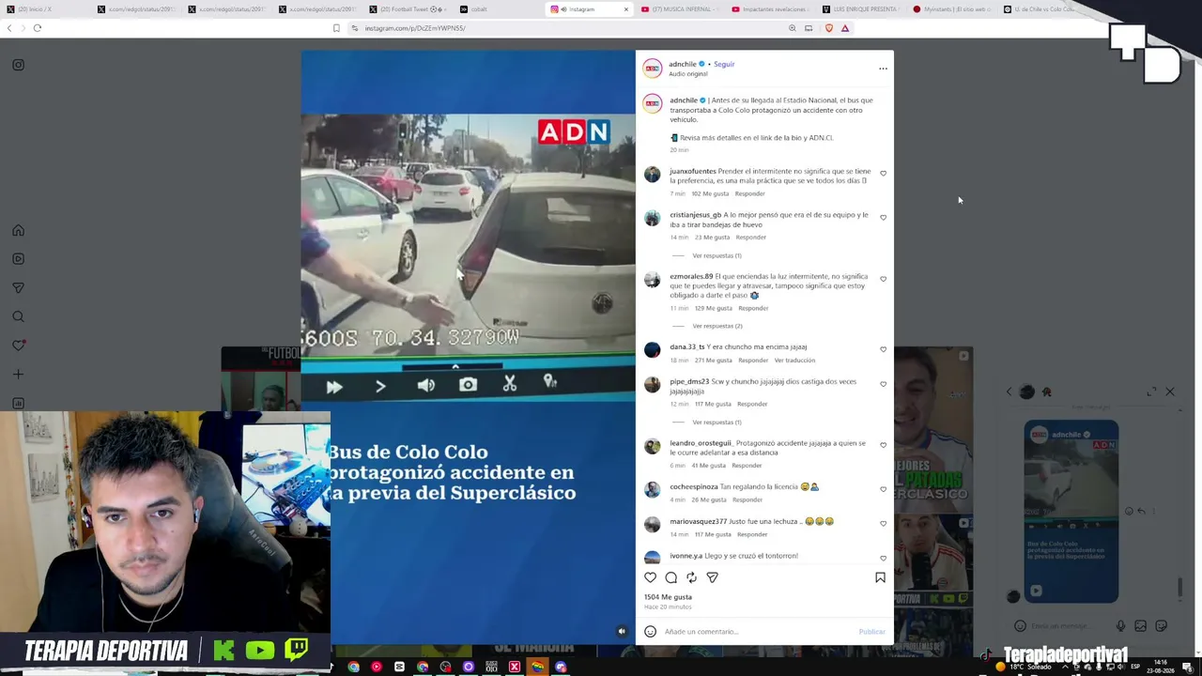The image size is (1202, 676).
Task: Open zoom control in address bar
Action: click(792, 28)
